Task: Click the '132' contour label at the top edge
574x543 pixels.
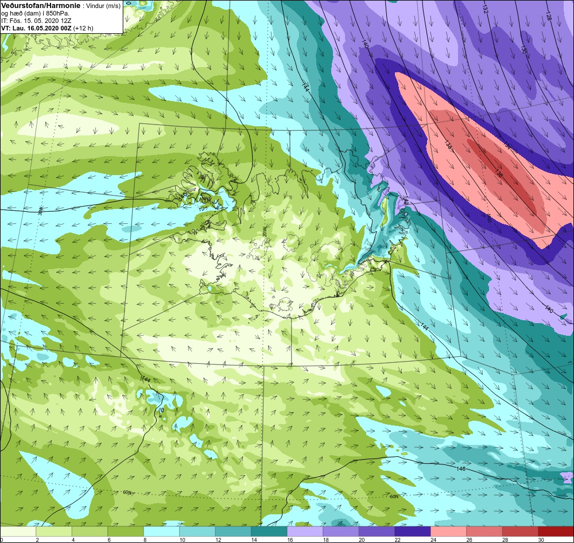Action: (x=486, y=9)
